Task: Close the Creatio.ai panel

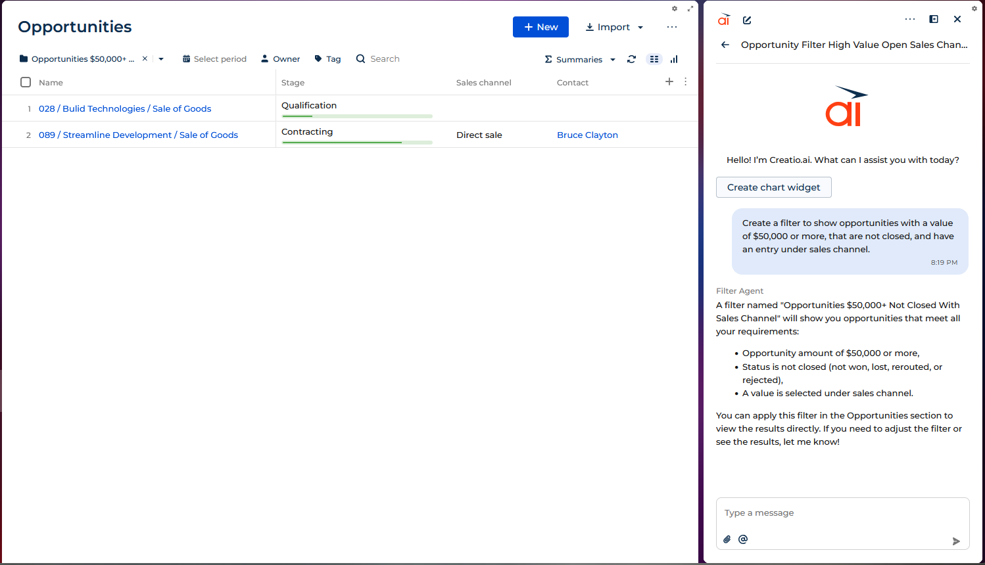Action: [957, 19]
